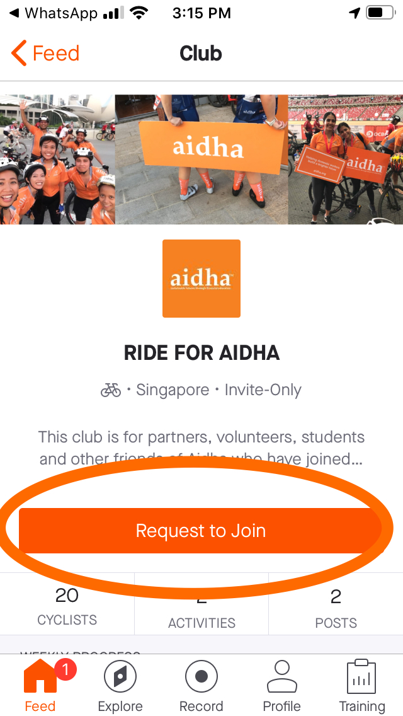Tap the red notification badge on Feed
Image resolution: width=403 pixels, height=716 pixels.
point(66,670)
